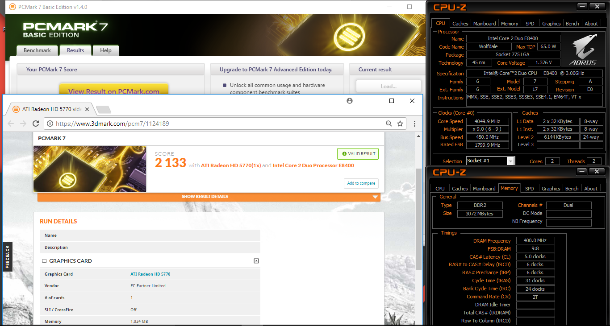Image resolution: width=610 pixels, height=326 pixels.
Task: Open About tab in upper CPU-Z window
Action: pyautogui.click(x=591, y=24)
